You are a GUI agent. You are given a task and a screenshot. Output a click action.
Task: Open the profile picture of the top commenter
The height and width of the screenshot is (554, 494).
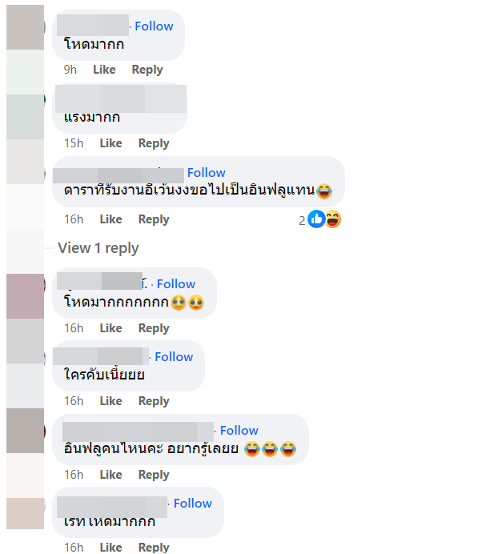tap(26, 27)
